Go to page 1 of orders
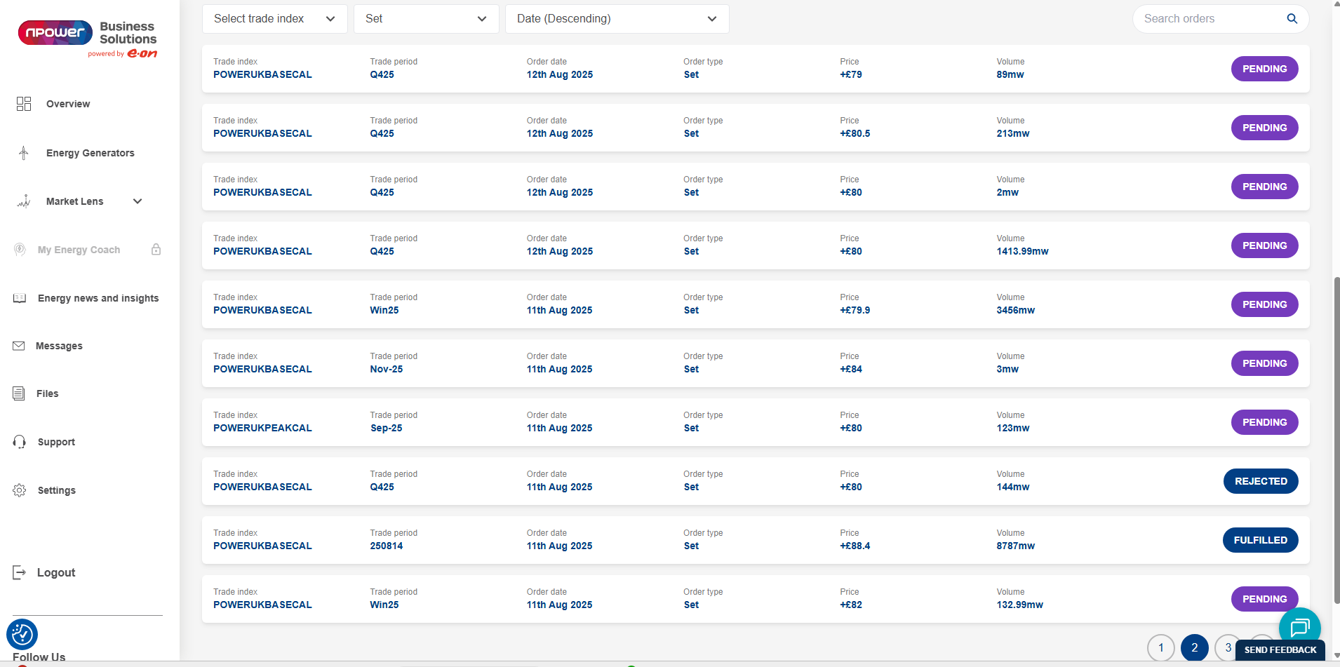Viewport: 1340px width, 667px height. [1160, 647]
